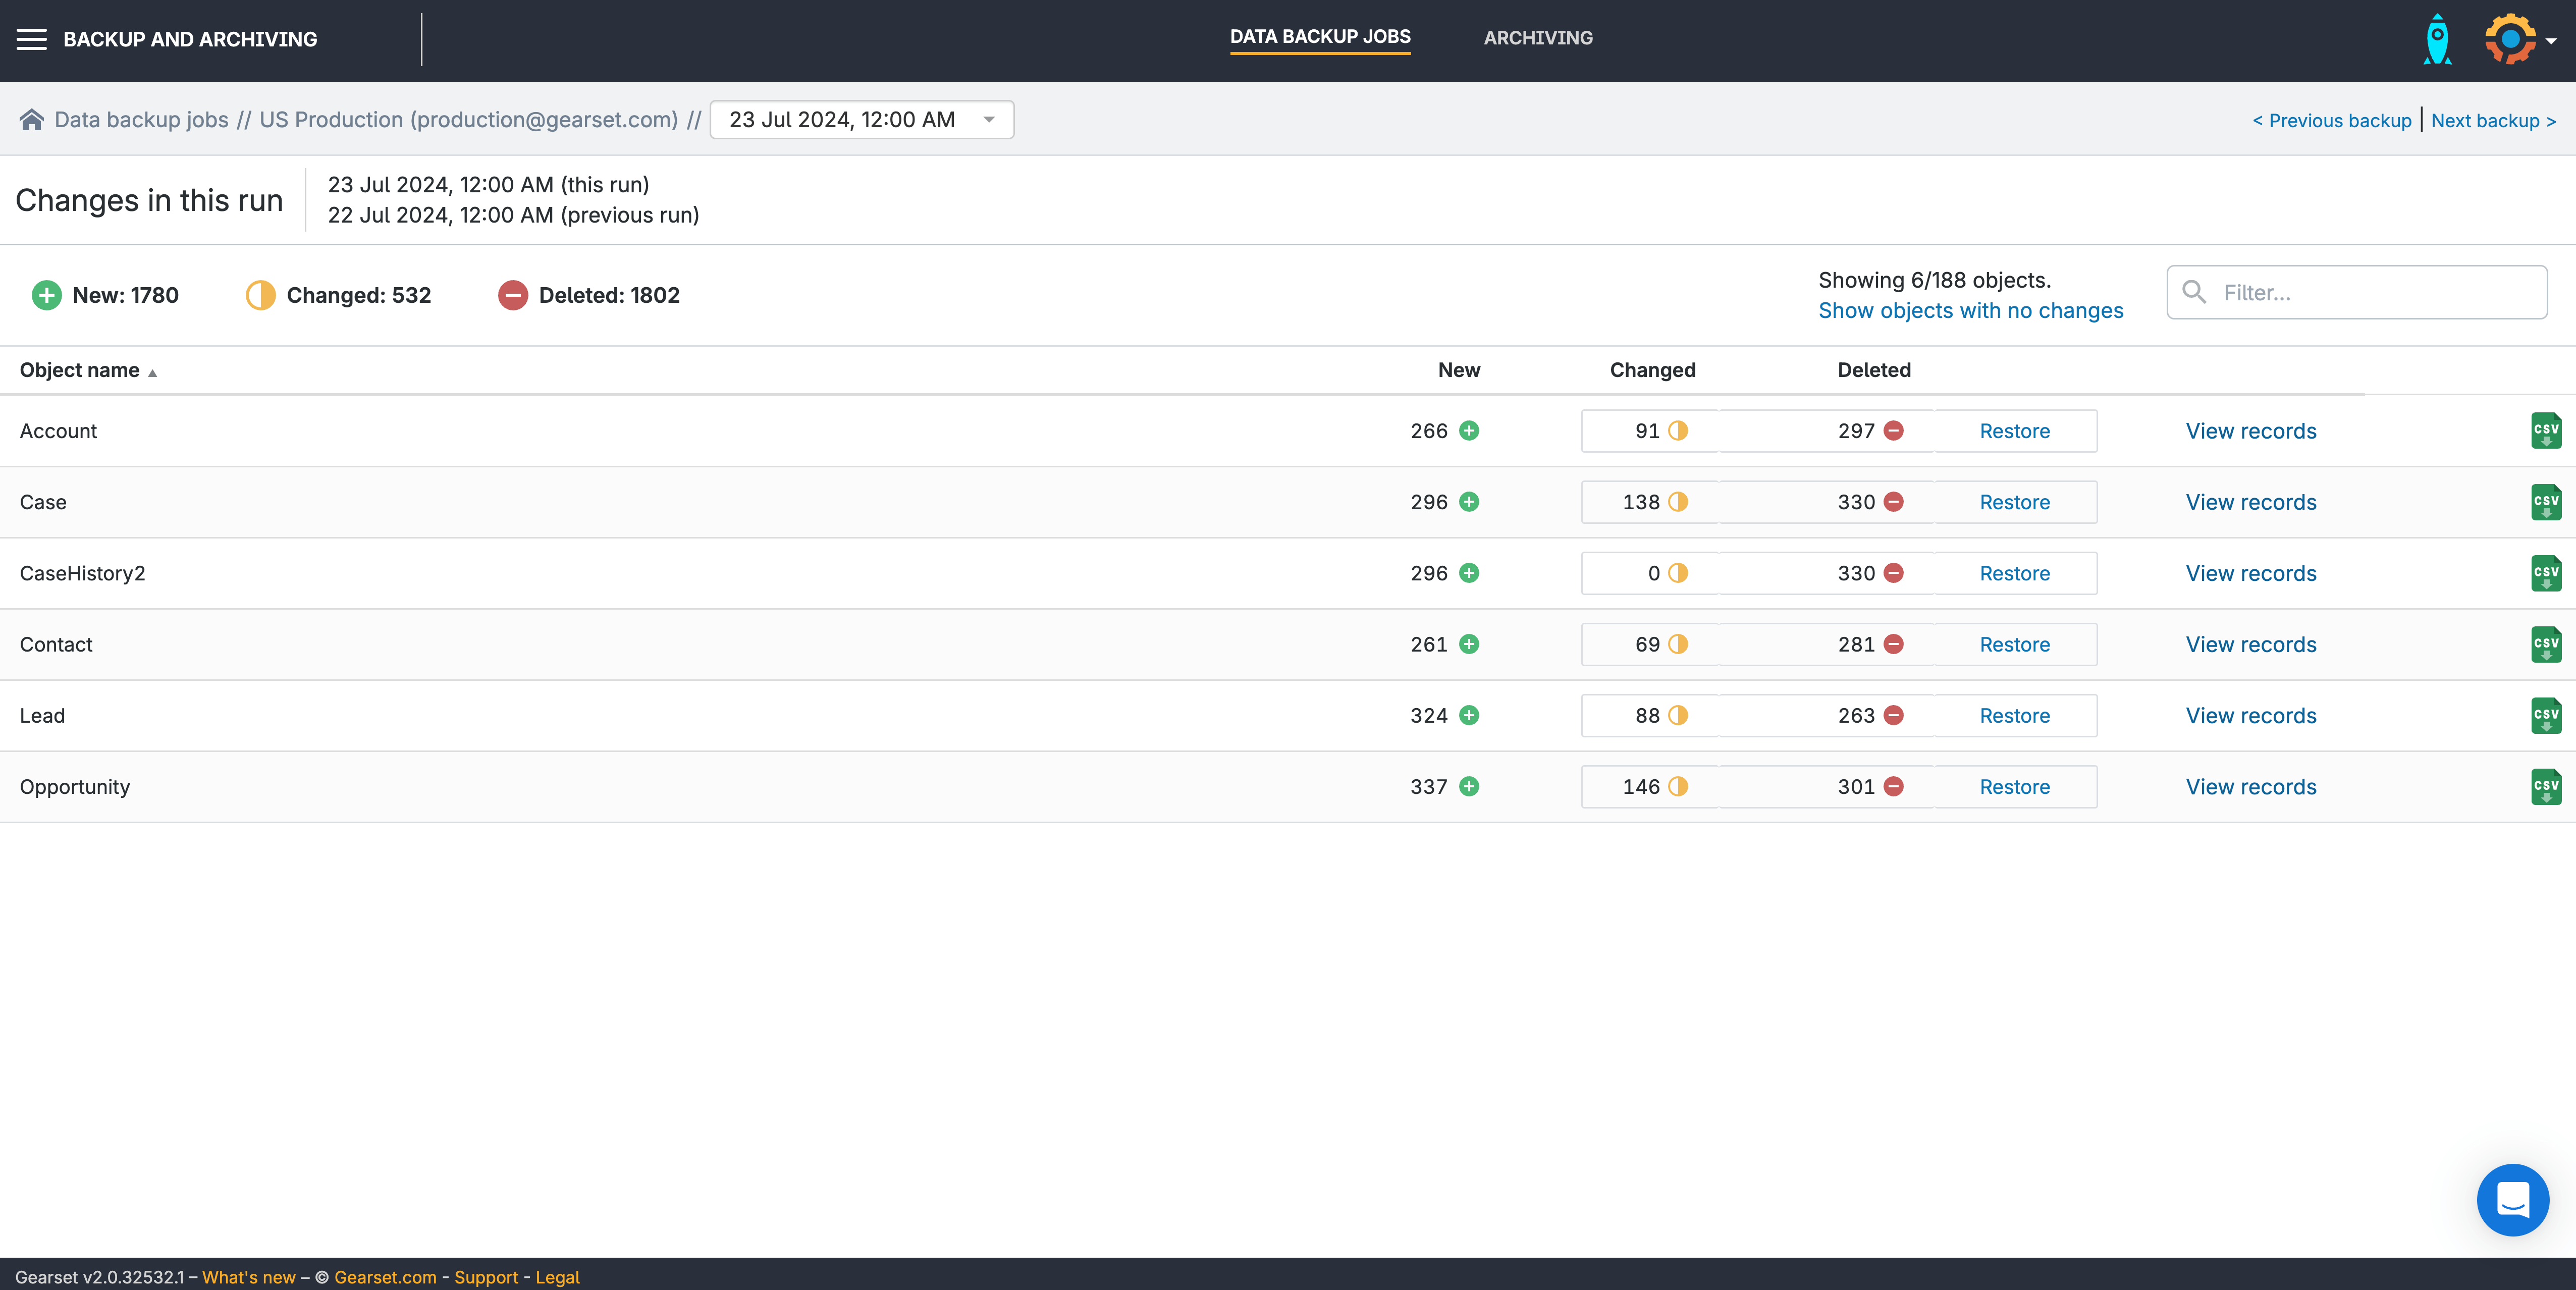The height and width of the screenshot is (1290, 2576).
Task: Download CSV for Lead object
Action: (x=2545, y=716)
